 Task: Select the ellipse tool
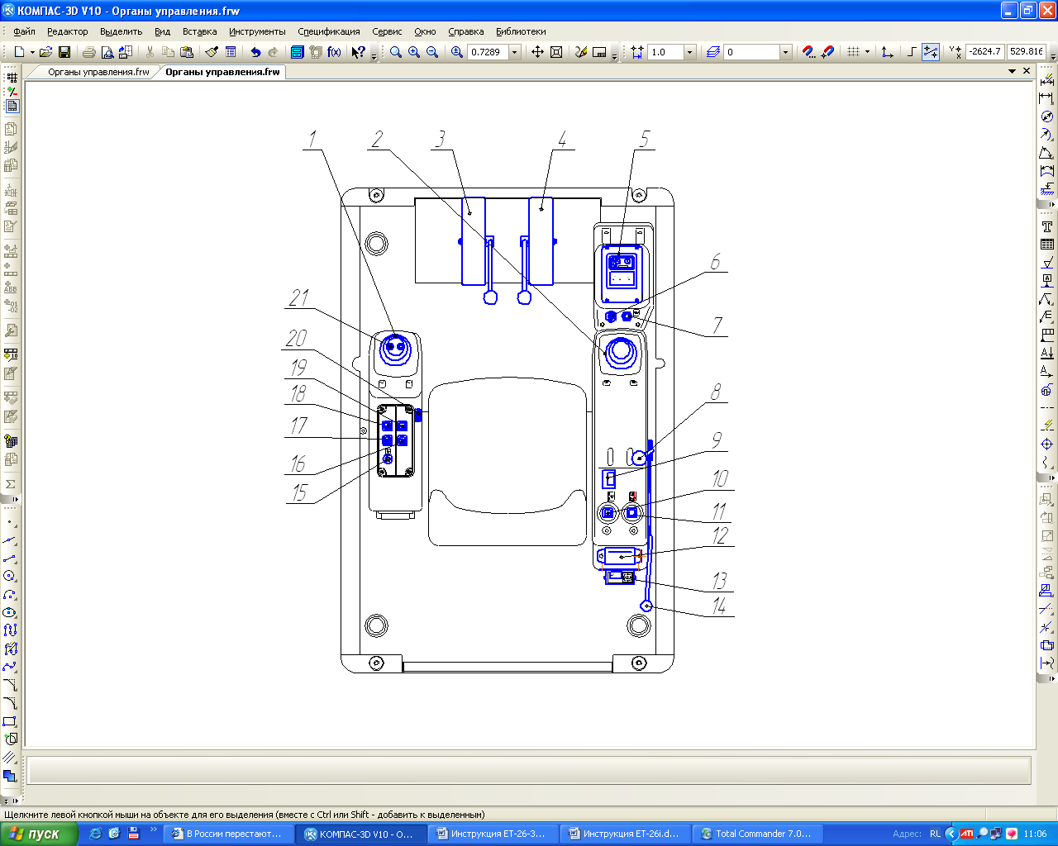pyautogui.click(x=10, y=613)
